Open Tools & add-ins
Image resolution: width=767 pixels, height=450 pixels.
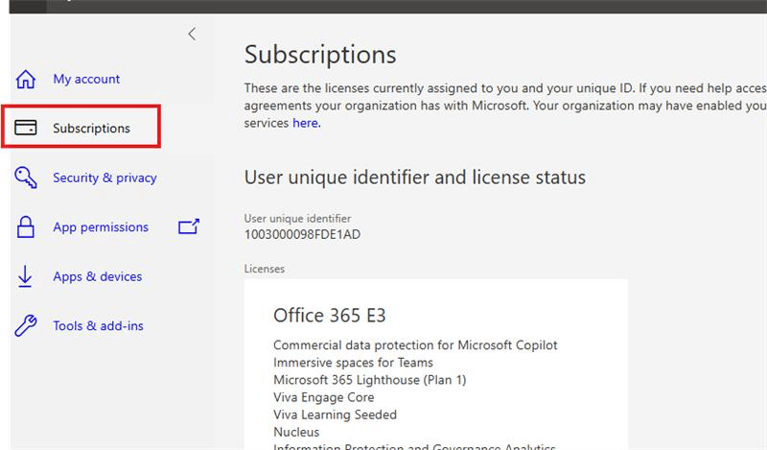point(98,325)
